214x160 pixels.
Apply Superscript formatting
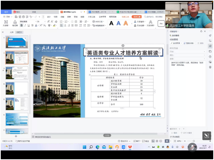point(41,25)
